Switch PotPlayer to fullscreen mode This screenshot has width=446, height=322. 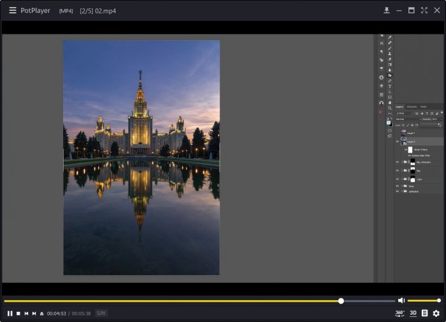tap(424, 11)
